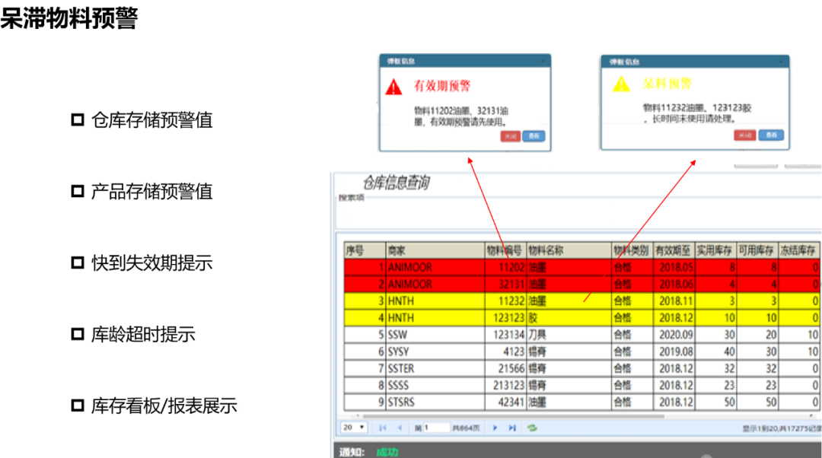Select the ANIMOOR row with 物料编号 11202
The height and width of the screenshot is (458, 822).
(x=582, y=267)
